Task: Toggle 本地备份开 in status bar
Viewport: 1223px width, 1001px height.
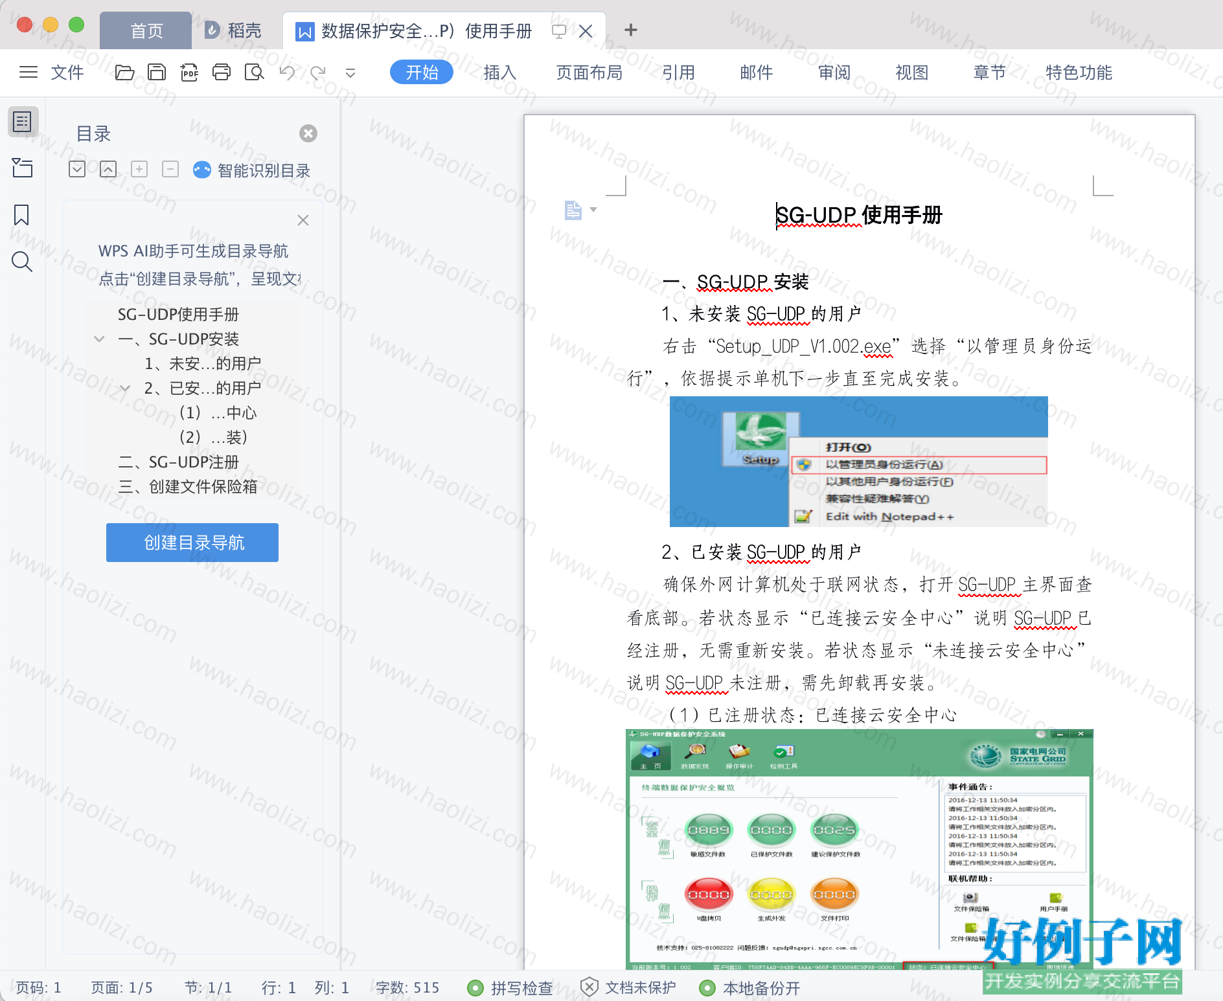Action: (x=750, y=988)
